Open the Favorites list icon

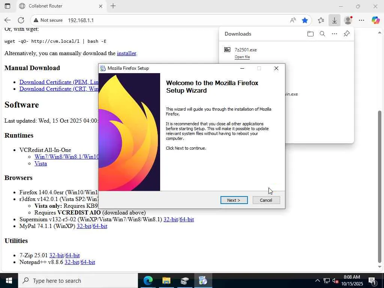pyautogui.click(x=321, y=20)
